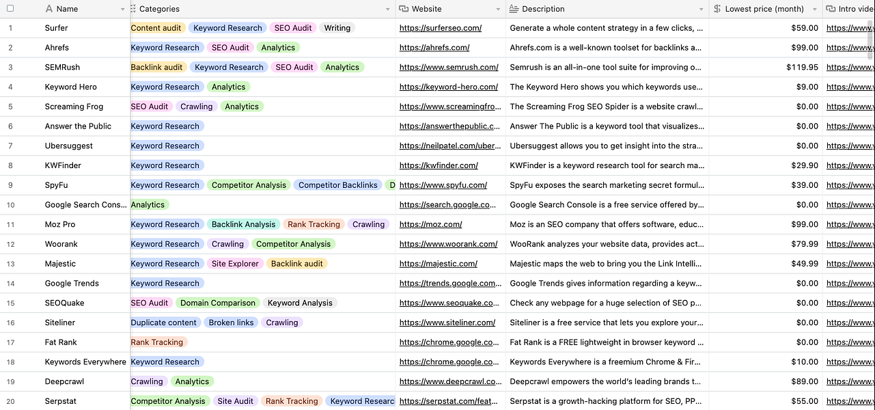Open the Name column dropdown arrow

pos(123,10)
